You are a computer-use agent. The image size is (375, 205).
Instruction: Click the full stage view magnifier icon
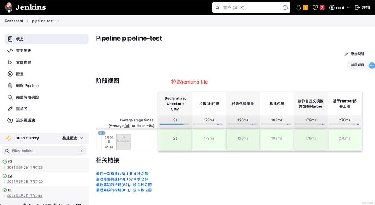click(x=10, y=97)
